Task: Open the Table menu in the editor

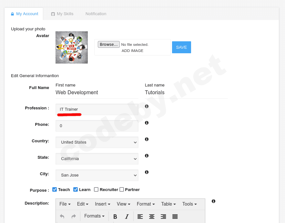Action: (x=168, y=204)
